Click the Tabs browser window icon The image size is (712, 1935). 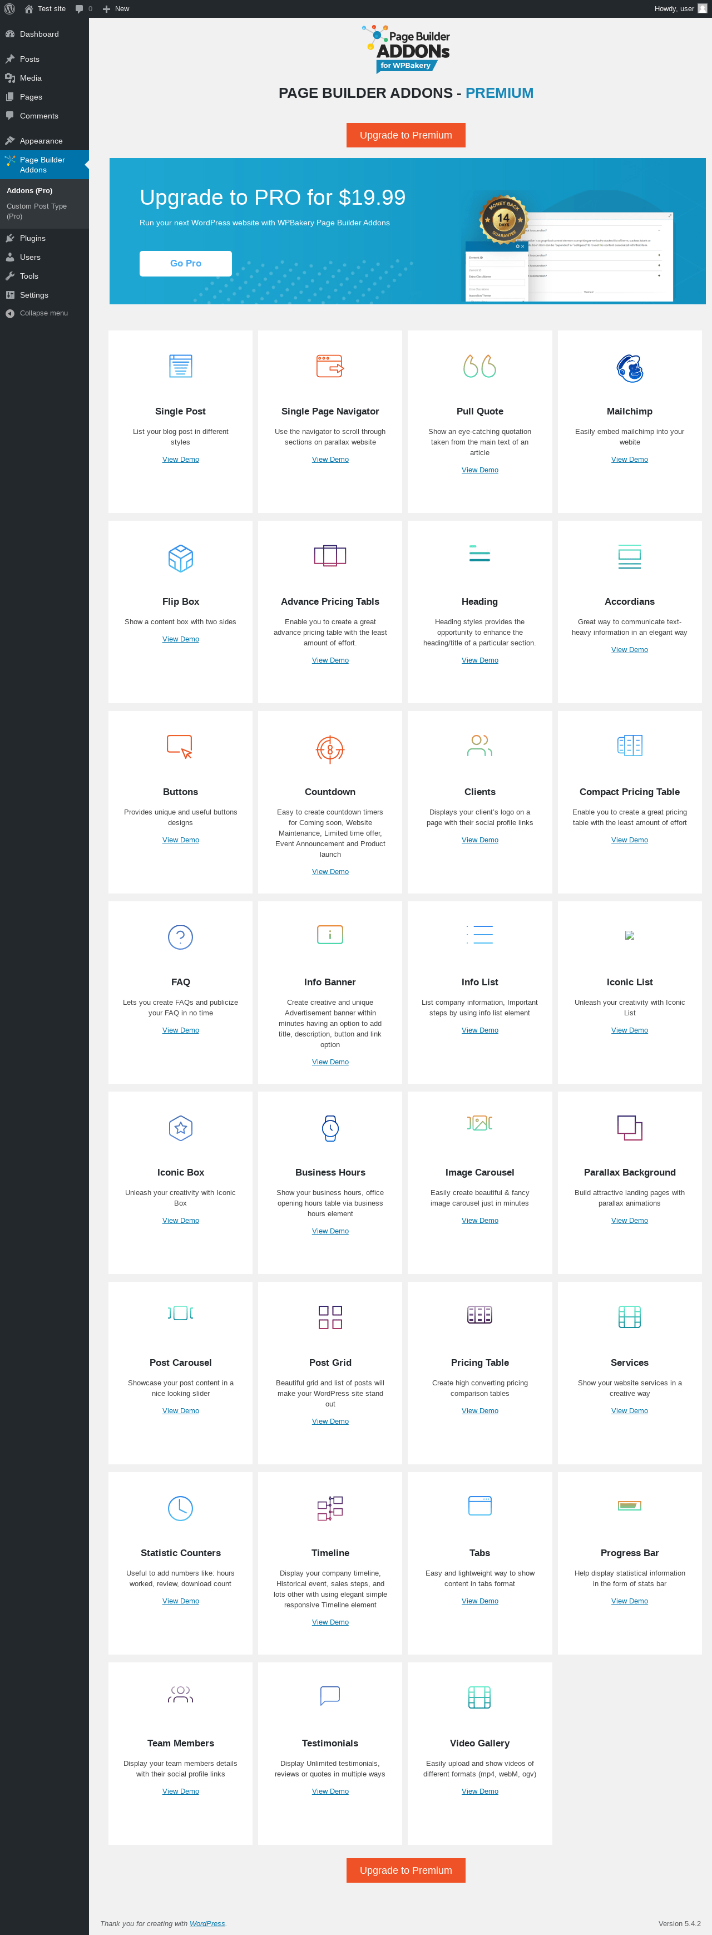479,1505
